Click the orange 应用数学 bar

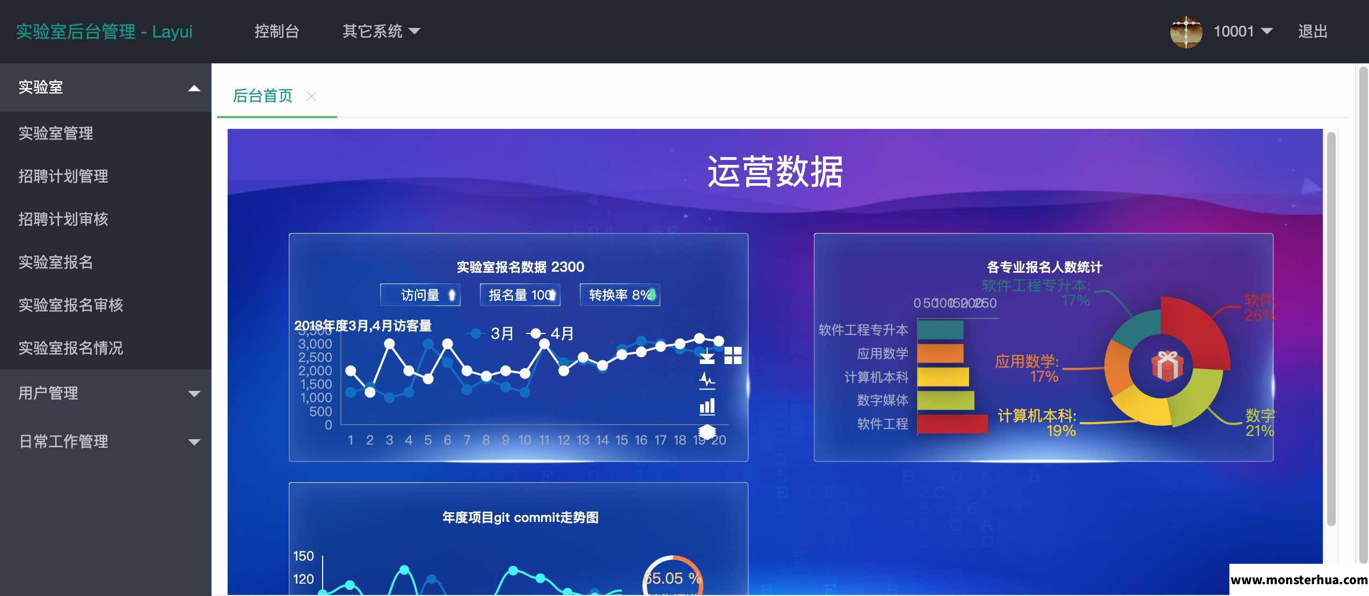point(940,353)
